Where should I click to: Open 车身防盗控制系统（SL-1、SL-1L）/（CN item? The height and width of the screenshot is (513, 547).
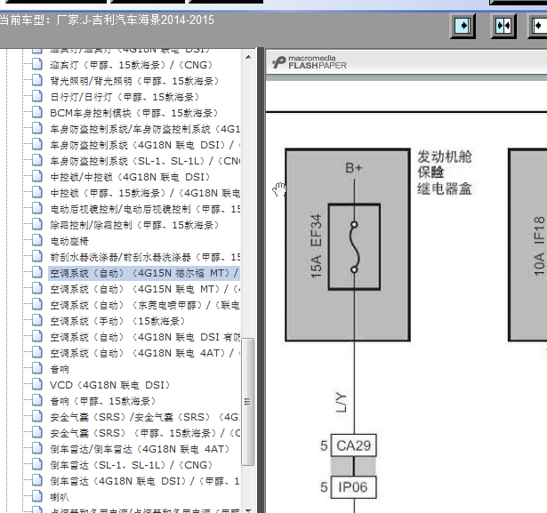[145, 162]
